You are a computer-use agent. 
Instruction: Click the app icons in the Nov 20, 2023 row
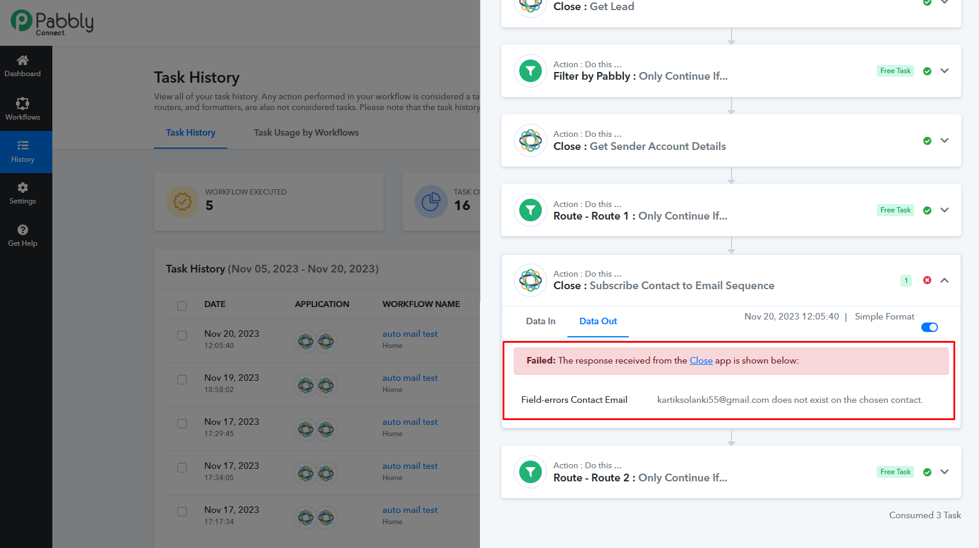click(316, 342)
